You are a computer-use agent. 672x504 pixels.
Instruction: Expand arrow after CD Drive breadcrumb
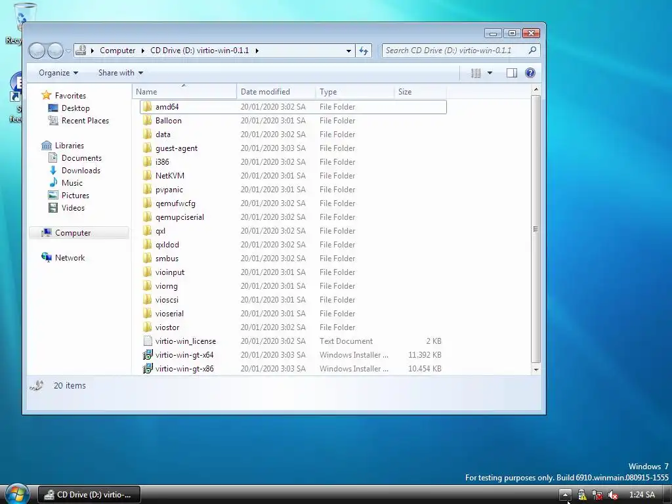tap(257, 51)
